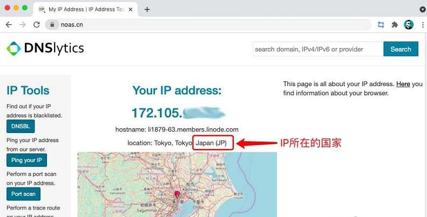Click the Ping your IP button

[26, 160]
